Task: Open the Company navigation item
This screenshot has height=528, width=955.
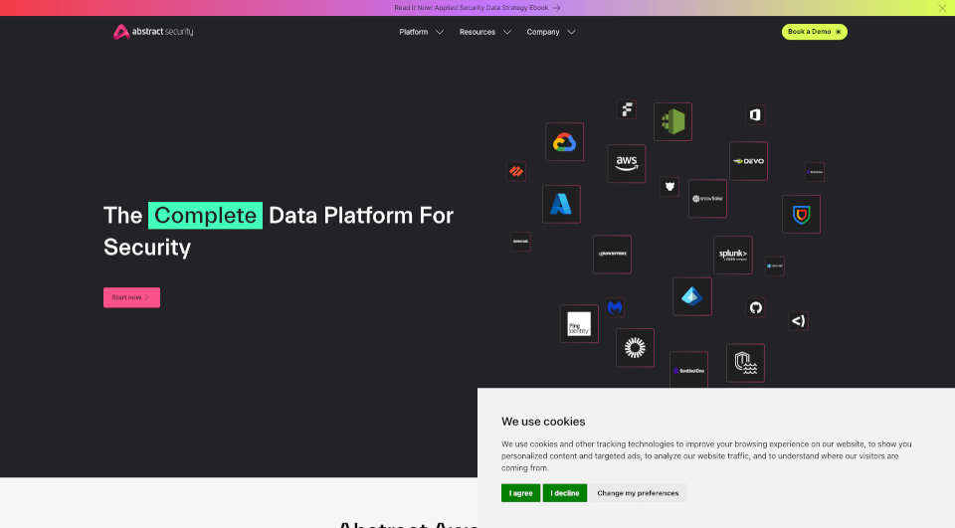Action: click(x=543, y=32)
